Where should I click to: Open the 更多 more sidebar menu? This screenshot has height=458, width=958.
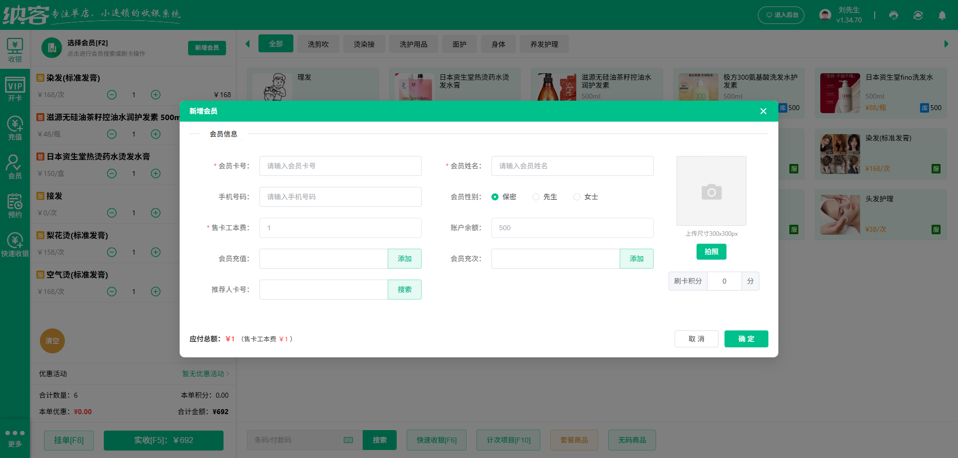click(x=15, y=438)
